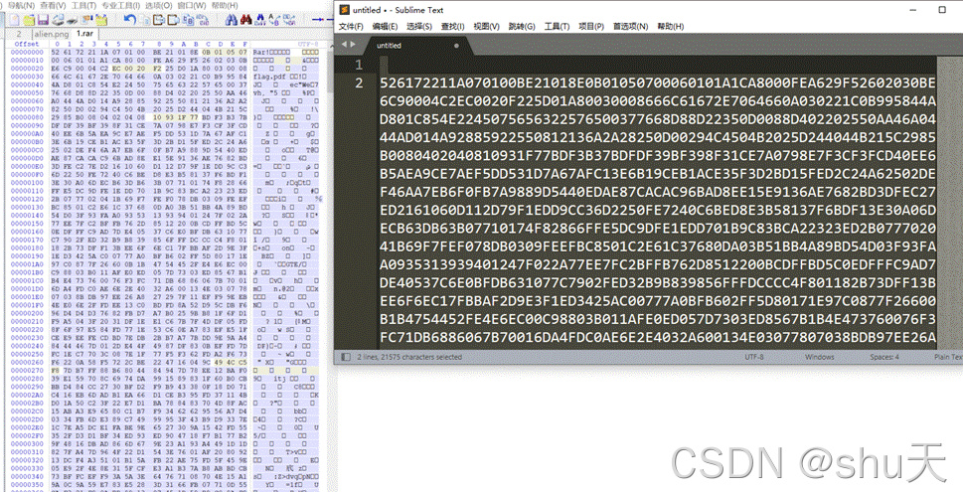This screenshot has width=963, height=492.
Task: Click the offset row 00000200 in WinHex
Action: [x=27, y=313]
